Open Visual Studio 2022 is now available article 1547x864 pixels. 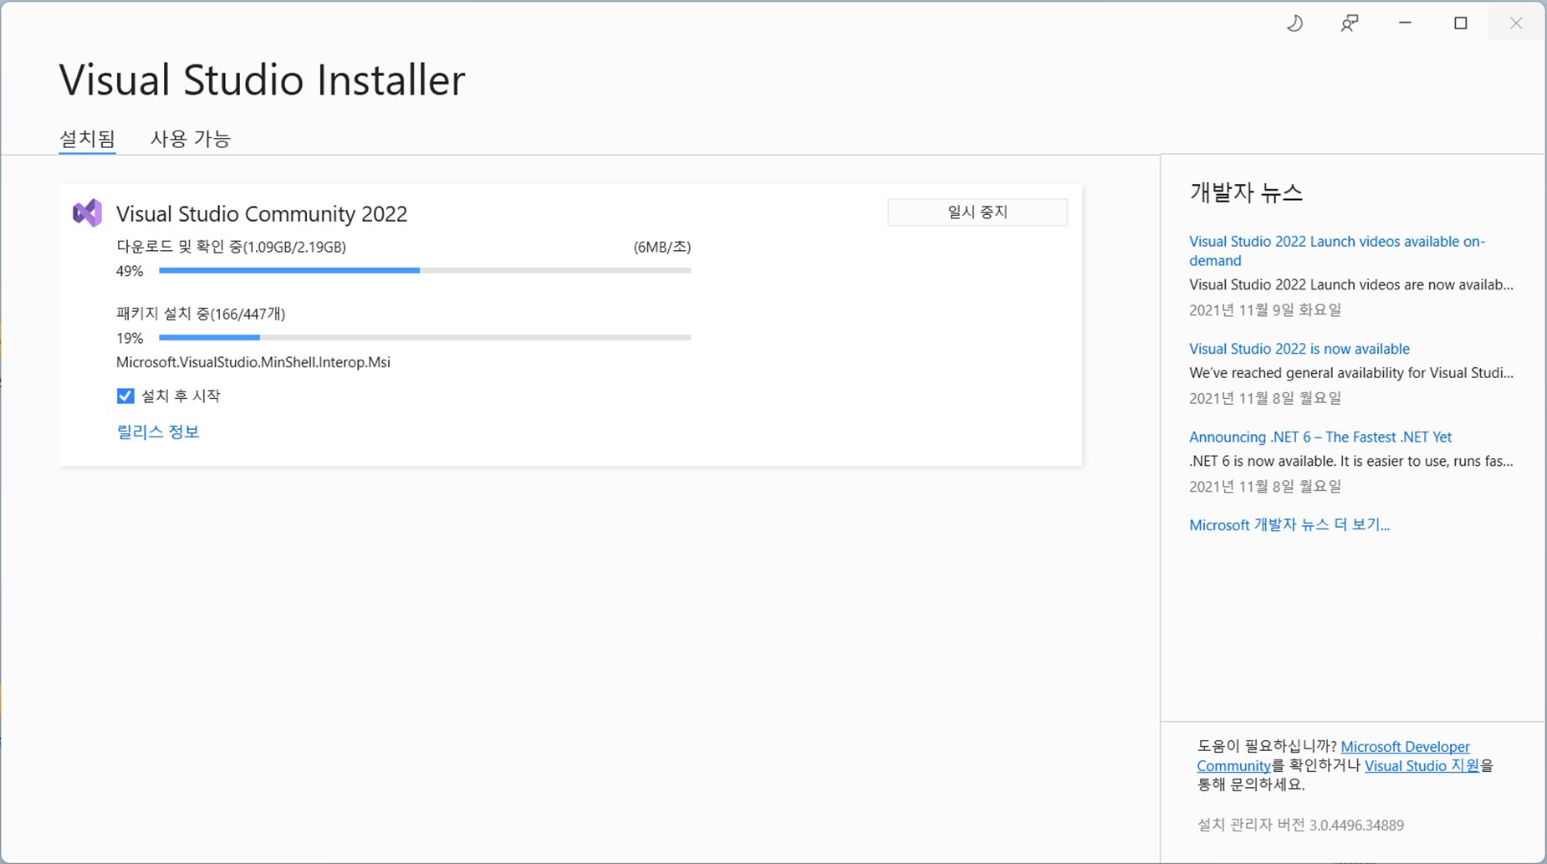[x=1299, y=349]
